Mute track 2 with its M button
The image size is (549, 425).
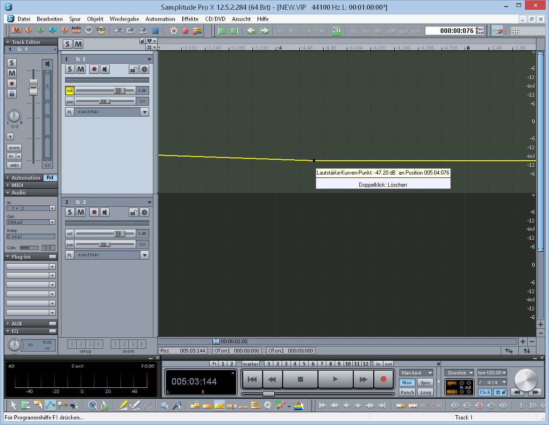coord(80,212)
